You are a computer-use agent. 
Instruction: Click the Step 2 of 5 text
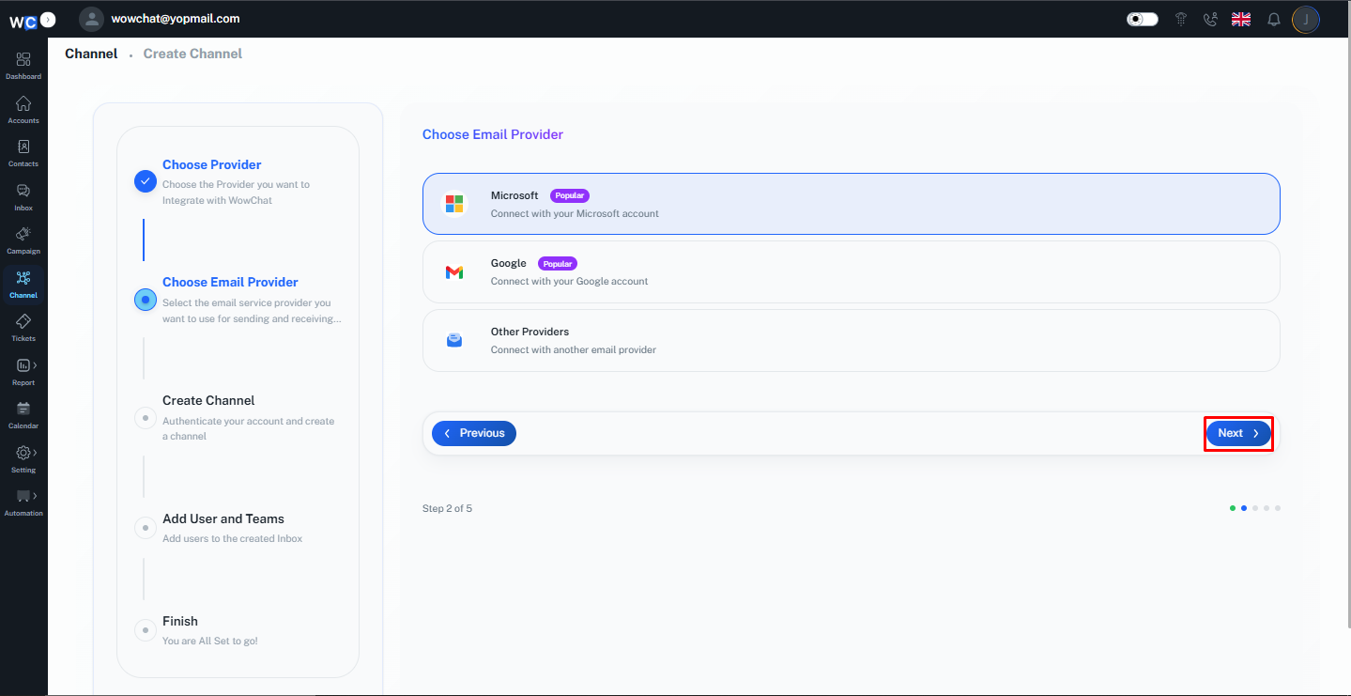447,508
